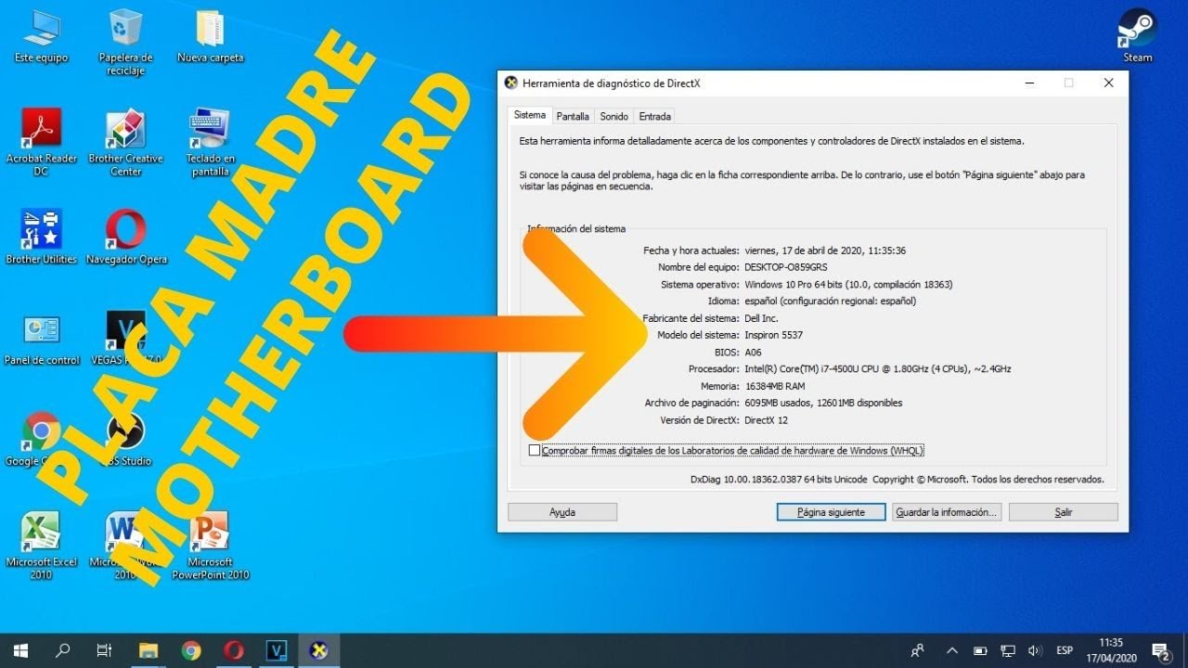
Task: Open the taskbar clock and date
Action: (1110, 650)
